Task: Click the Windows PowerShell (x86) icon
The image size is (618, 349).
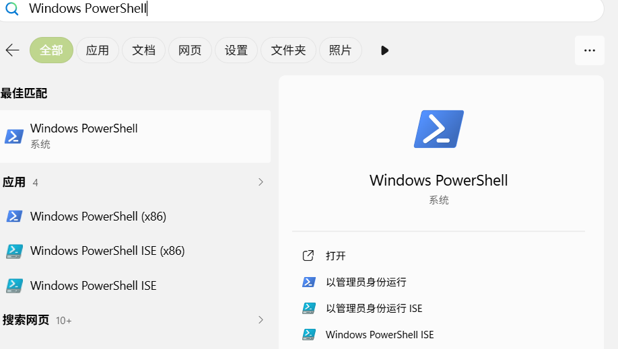Action: click(x=14, y=217)
